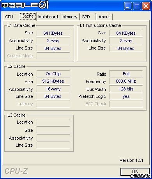This screenshot has height=179, width=152.
Task: Minimize the CPU-Z window
Action: [128, 6]
